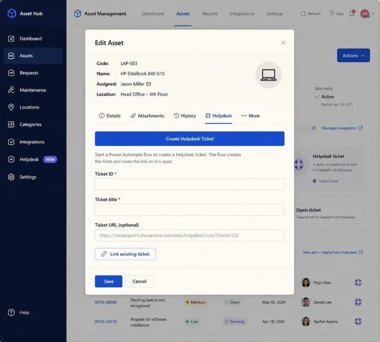Click the integration icon left of Manage integration
The width and height of the screenshot is (380, 342).
point(314,128)
